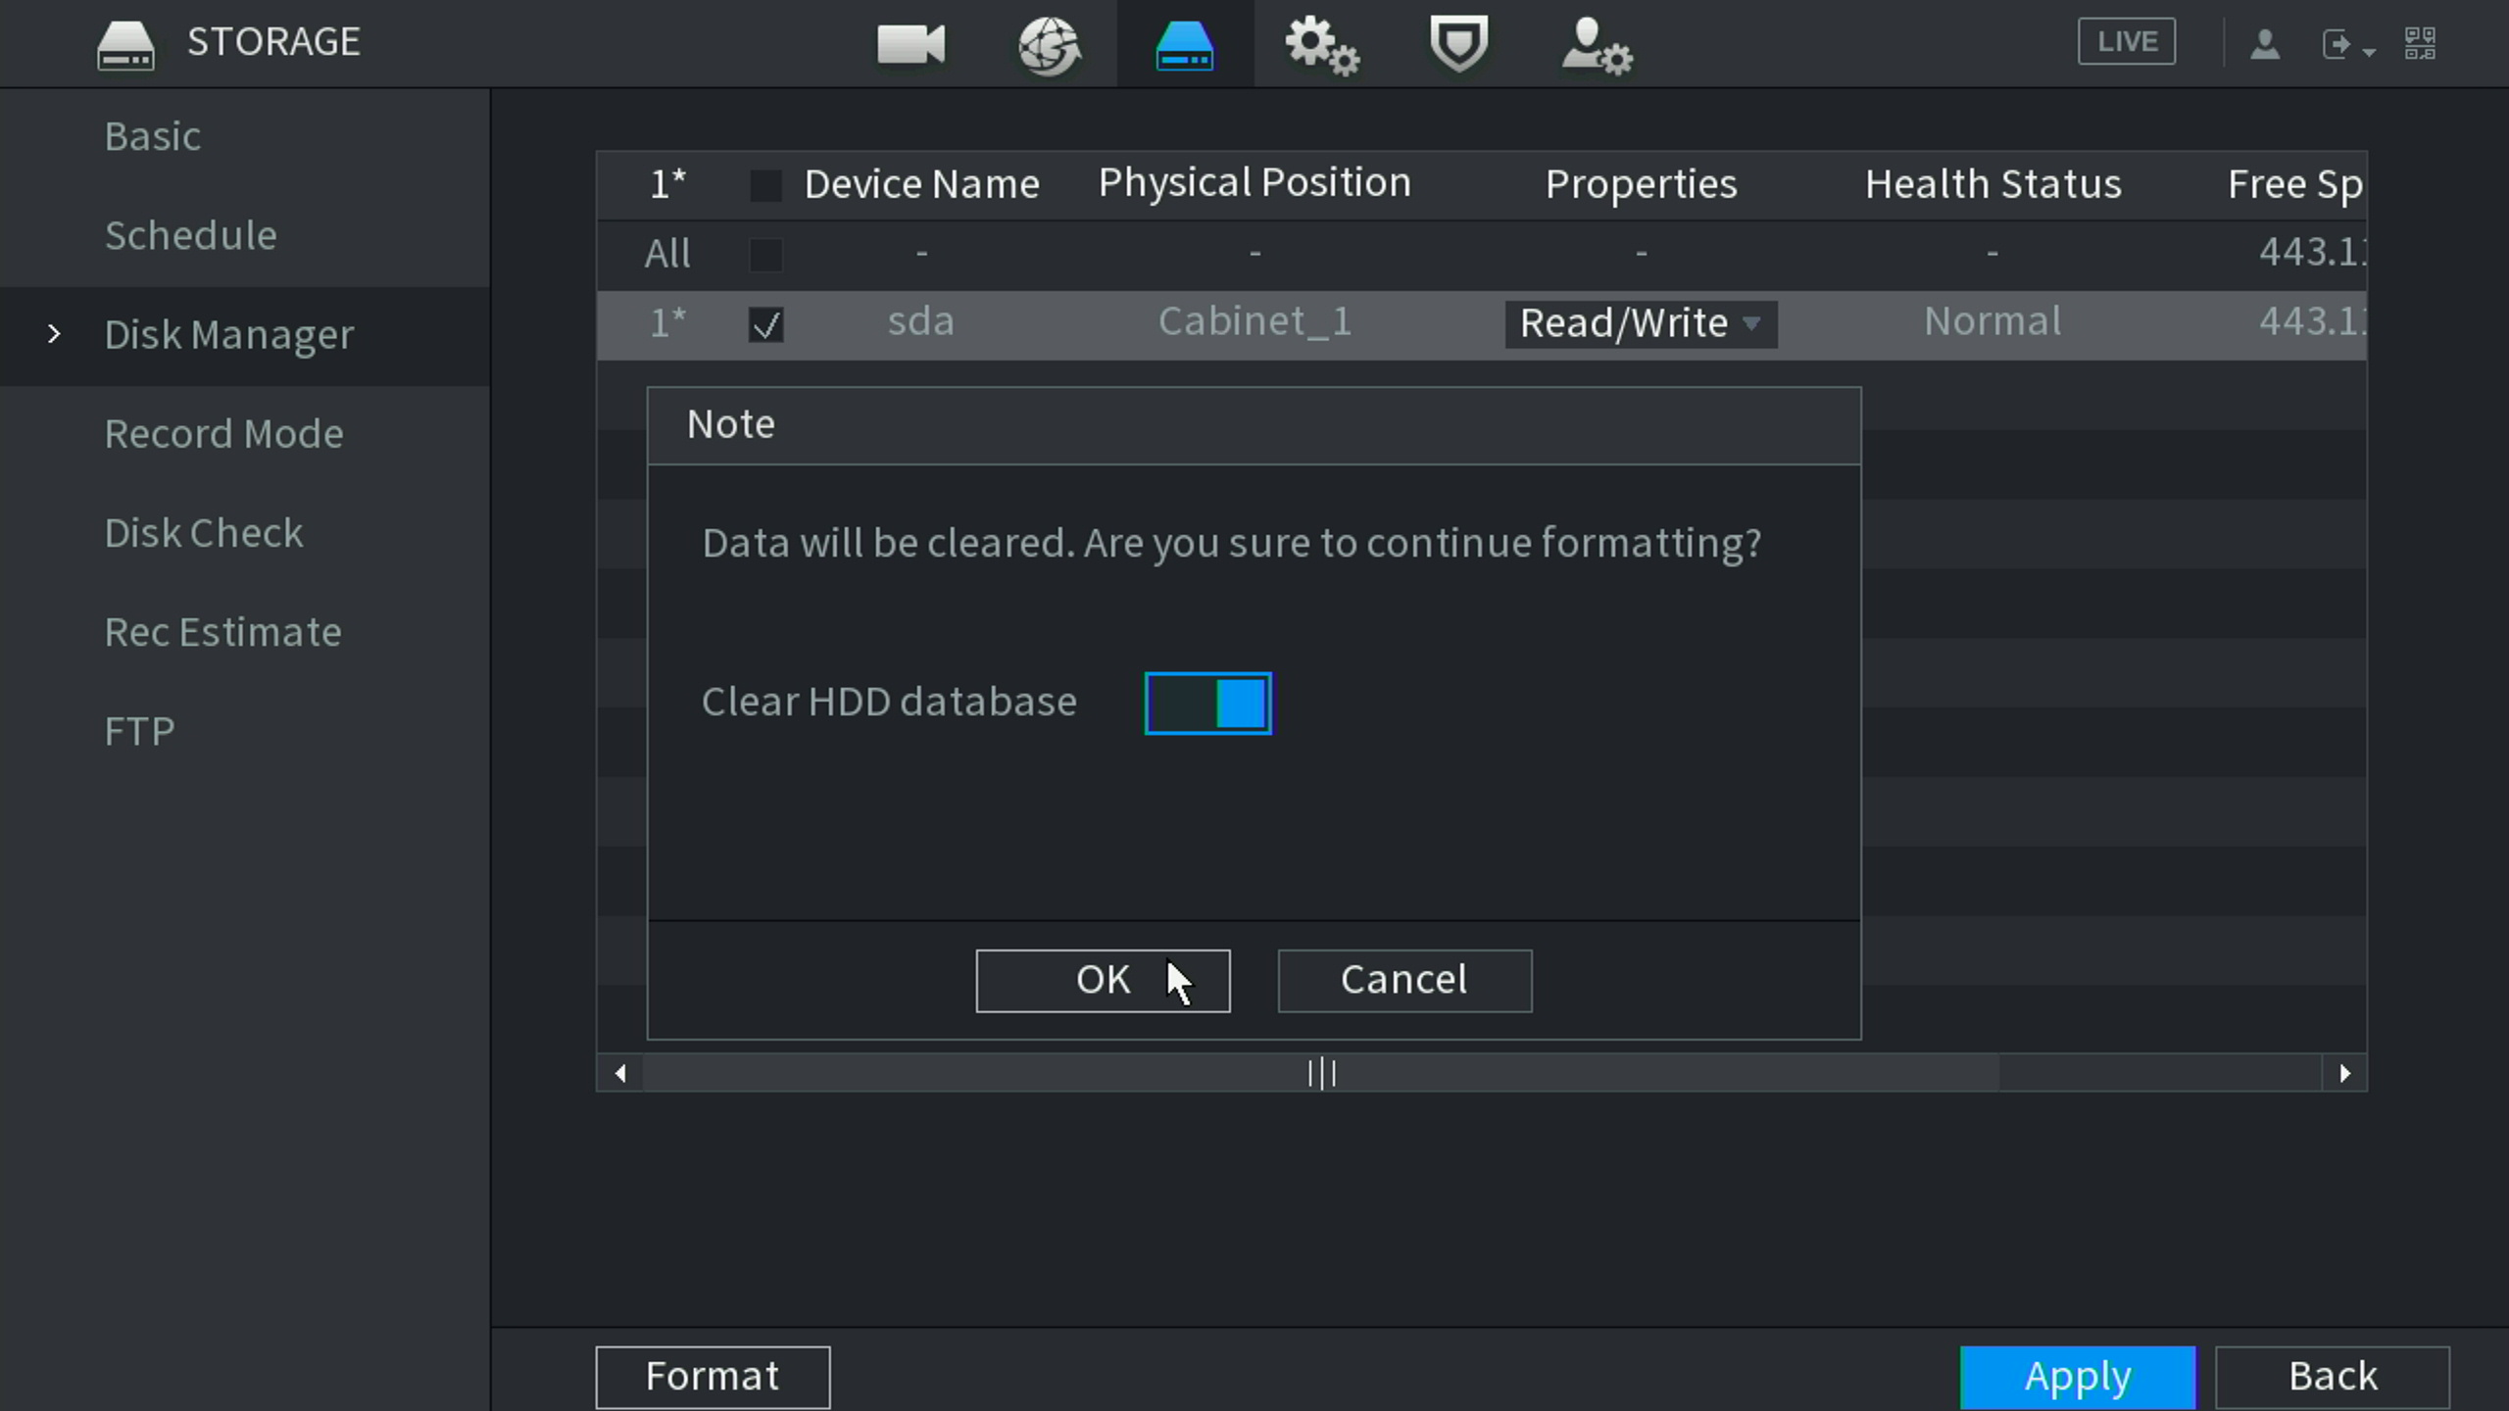
Task: Confirm formatting with OK button
Action: pos(1103,980)
